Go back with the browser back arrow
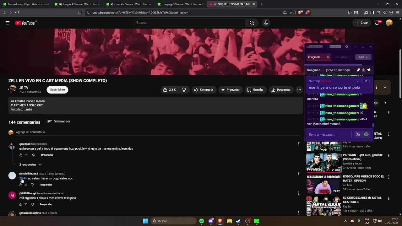 coord(5,13)
